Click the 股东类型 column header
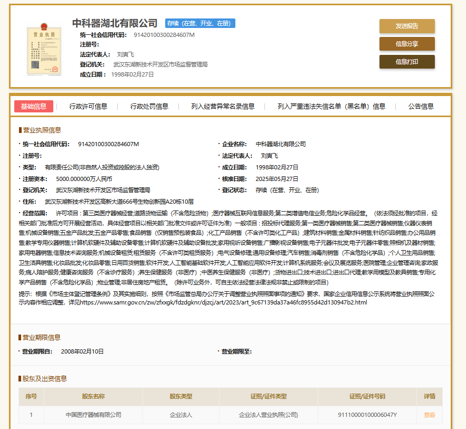This screenshot has height=429, width=466. 181,396
